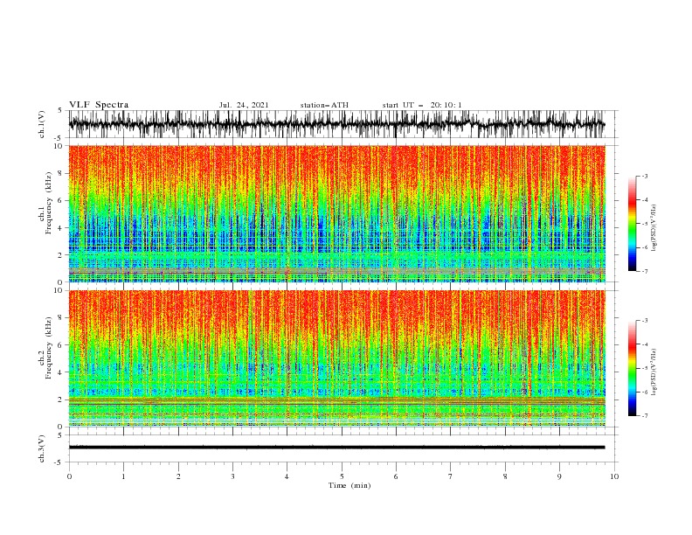Click the '8' kHz tick of ch.1 spectrogram
Screen dimensions: 692x535
[61, 173]
